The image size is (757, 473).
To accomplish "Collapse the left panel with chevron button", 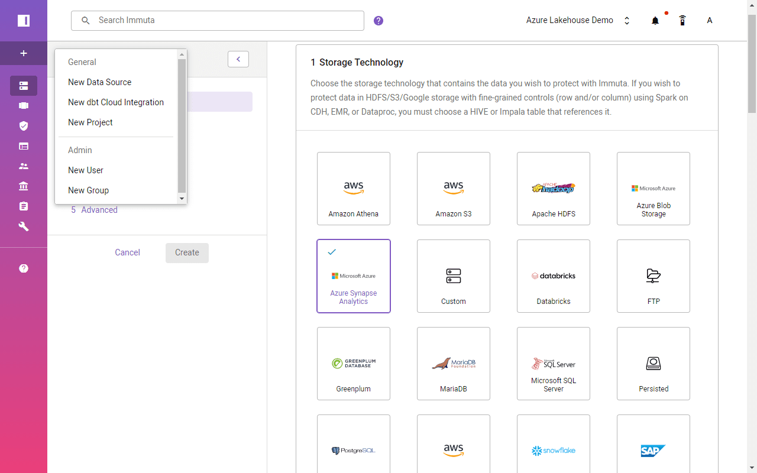I will coord(238,59).
